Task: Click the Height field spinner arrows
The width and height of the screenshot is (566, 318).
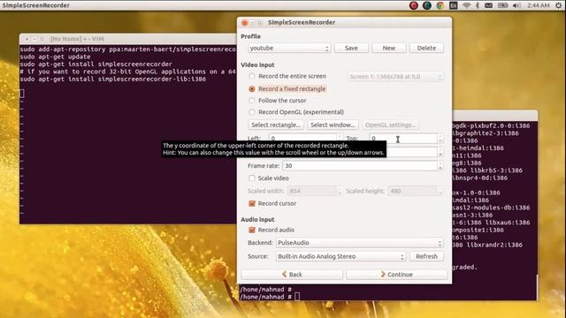Action: pos(440,152)
